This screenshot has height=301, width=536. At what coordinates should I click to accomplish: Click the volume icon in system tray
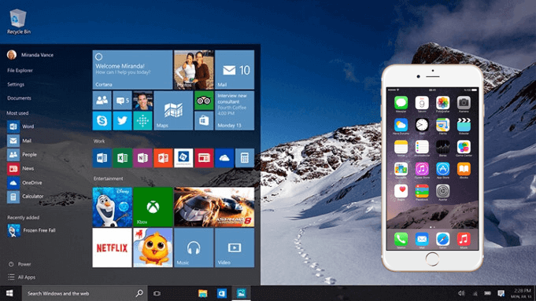click(x=461, y=293)
